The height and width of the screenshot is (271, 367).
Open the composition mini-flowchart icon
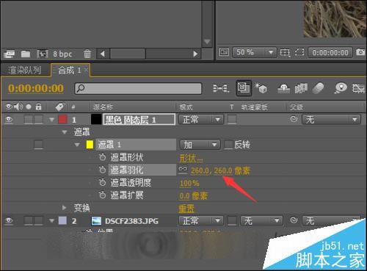[x=220, y=88]
